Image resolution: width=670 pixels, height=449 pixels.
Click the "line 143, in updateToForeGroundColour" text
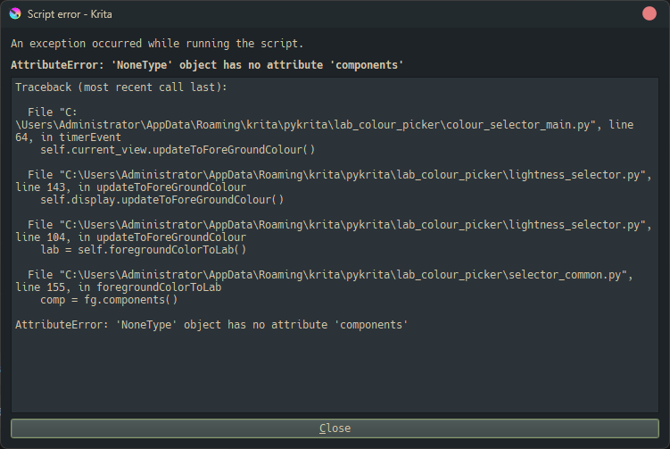pyautogui.click(x=130, y=187)
